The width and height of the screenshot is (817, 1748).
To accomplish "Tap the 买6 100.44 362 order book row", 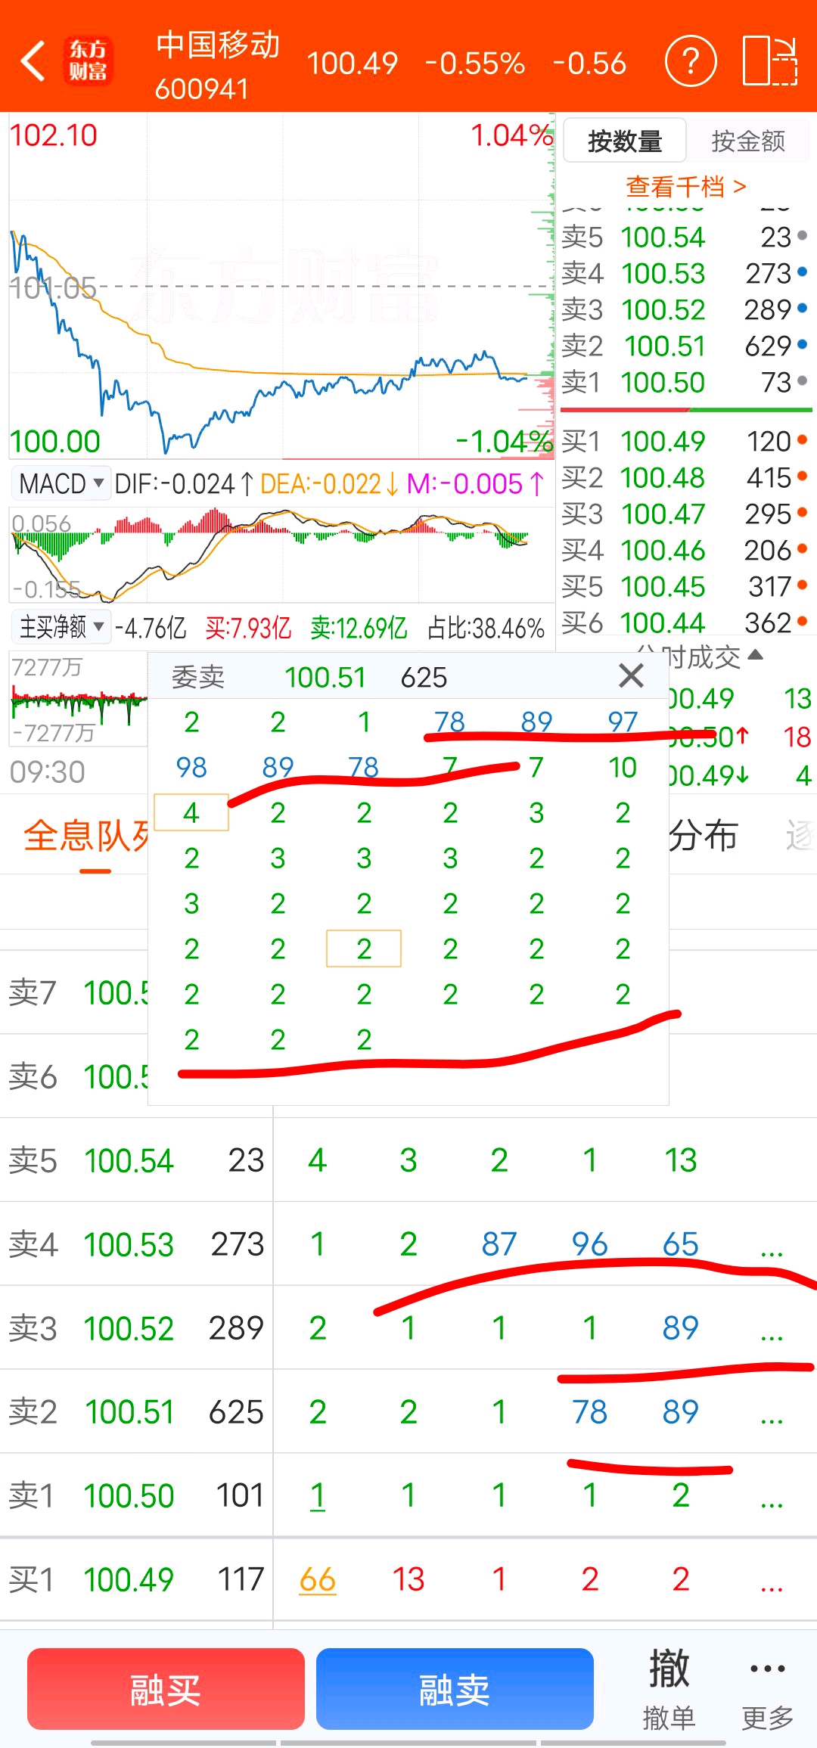I will pos(685,623).
